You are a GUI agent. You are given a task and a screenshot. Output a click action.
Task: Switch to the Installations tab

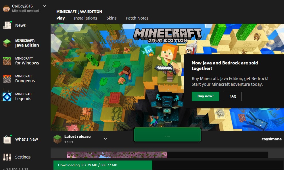click(x=85, y=18)
